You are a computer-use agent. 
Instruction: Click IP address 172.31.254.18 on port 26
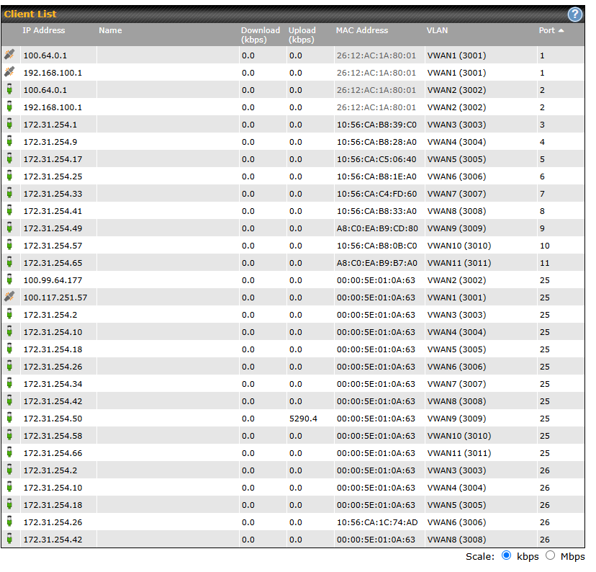tap(53, 505)
